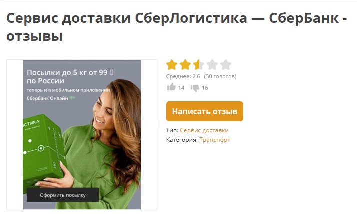Click the second rating star

[185, 65]
